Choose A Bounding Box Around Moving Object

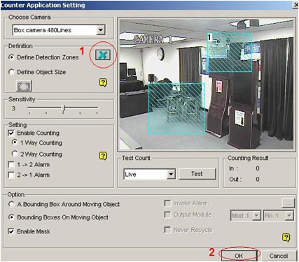(x=11, y=204)
